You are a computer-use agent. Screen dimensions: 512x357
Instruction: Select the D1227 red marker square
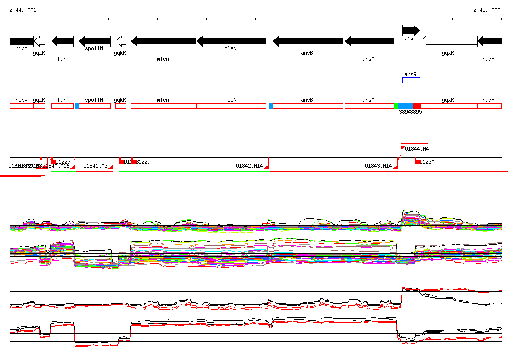(x=54, y=162)
